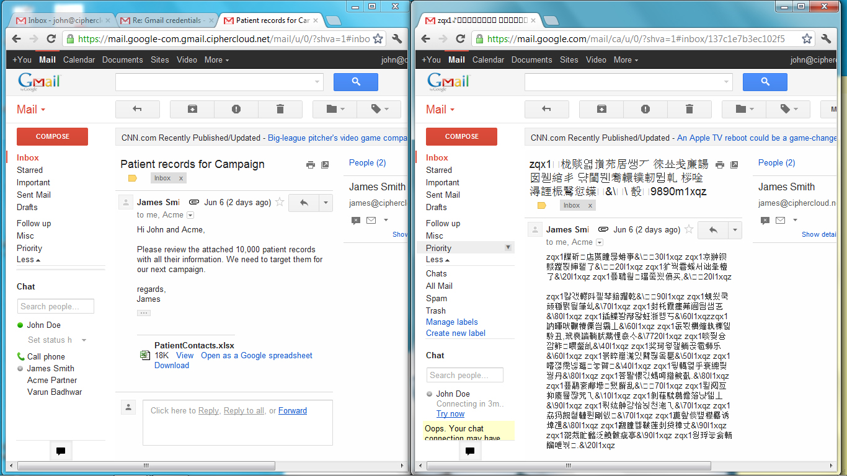This screenshot has width=847, height=476.
Task: Click the yellow label swatch beside the Inbox chip
Action: pyautogui.click(x=132, y=178)
